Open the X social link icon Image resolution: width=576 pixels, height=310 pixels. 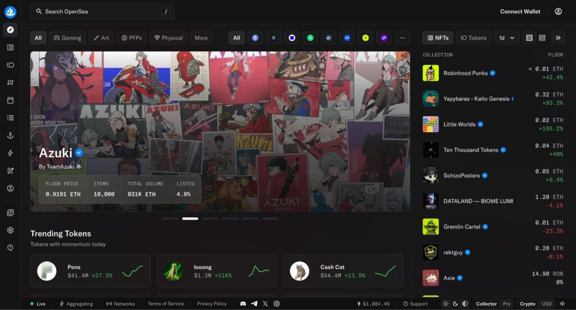pos(265,304)
